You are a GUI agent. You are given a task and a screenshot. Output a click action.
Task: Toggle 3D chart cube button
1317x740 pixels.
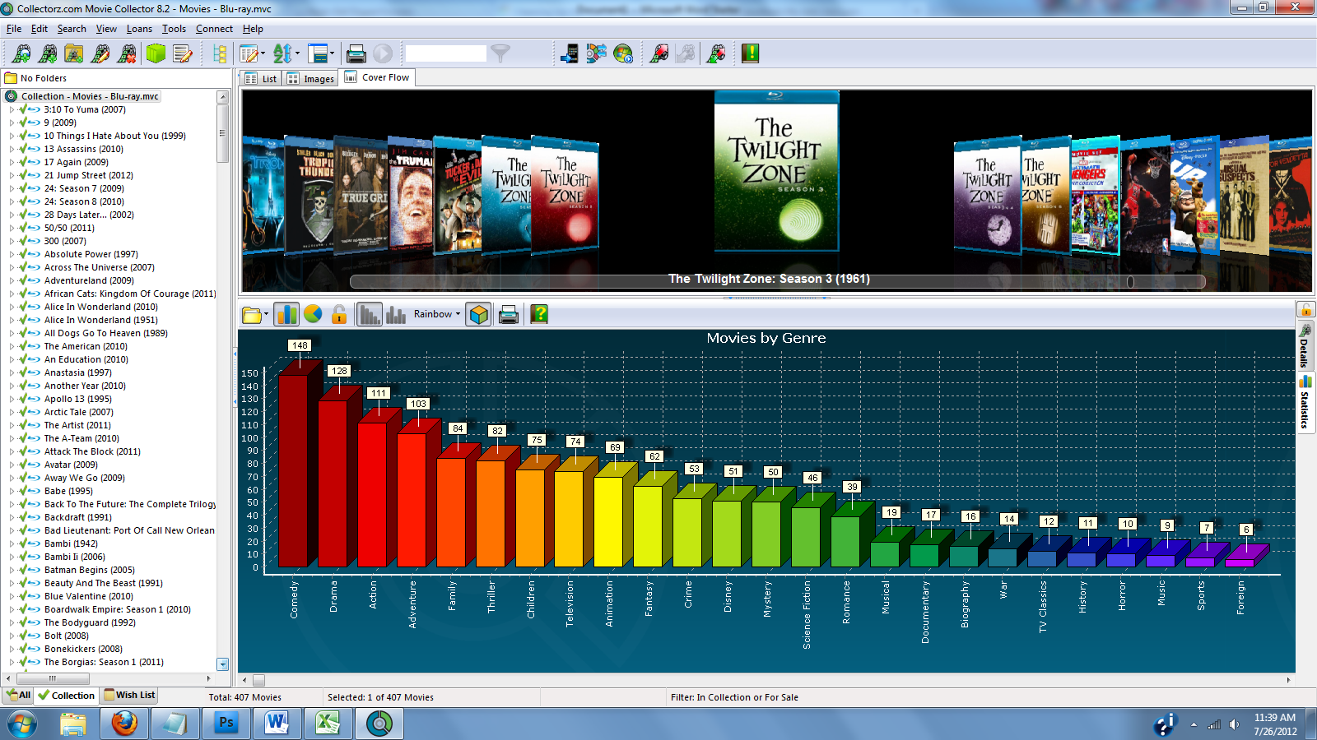click(x=479, y=314)
